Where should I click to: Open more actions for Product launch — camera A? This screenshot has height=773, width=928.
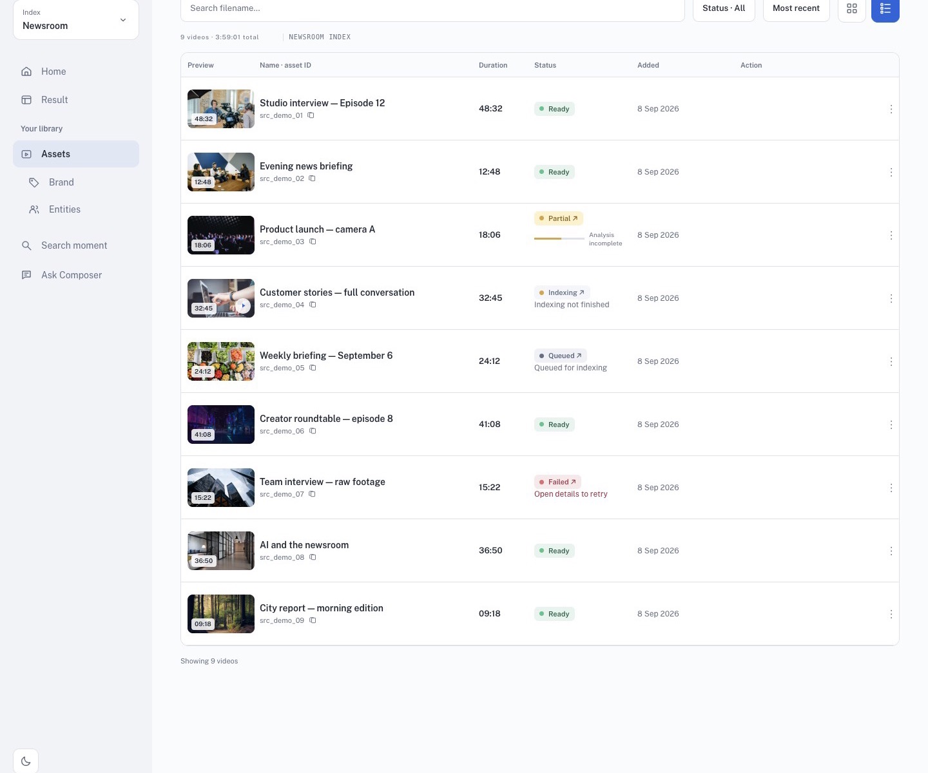[x=891, y=235]
